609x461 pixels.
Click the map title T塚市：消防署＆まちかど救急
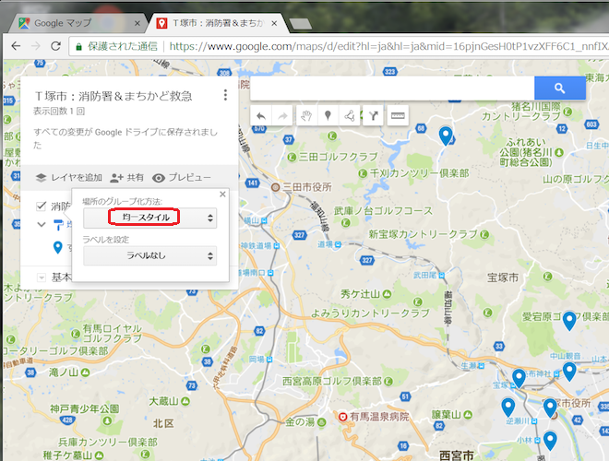pyautogui.click(x=113, y=96)
